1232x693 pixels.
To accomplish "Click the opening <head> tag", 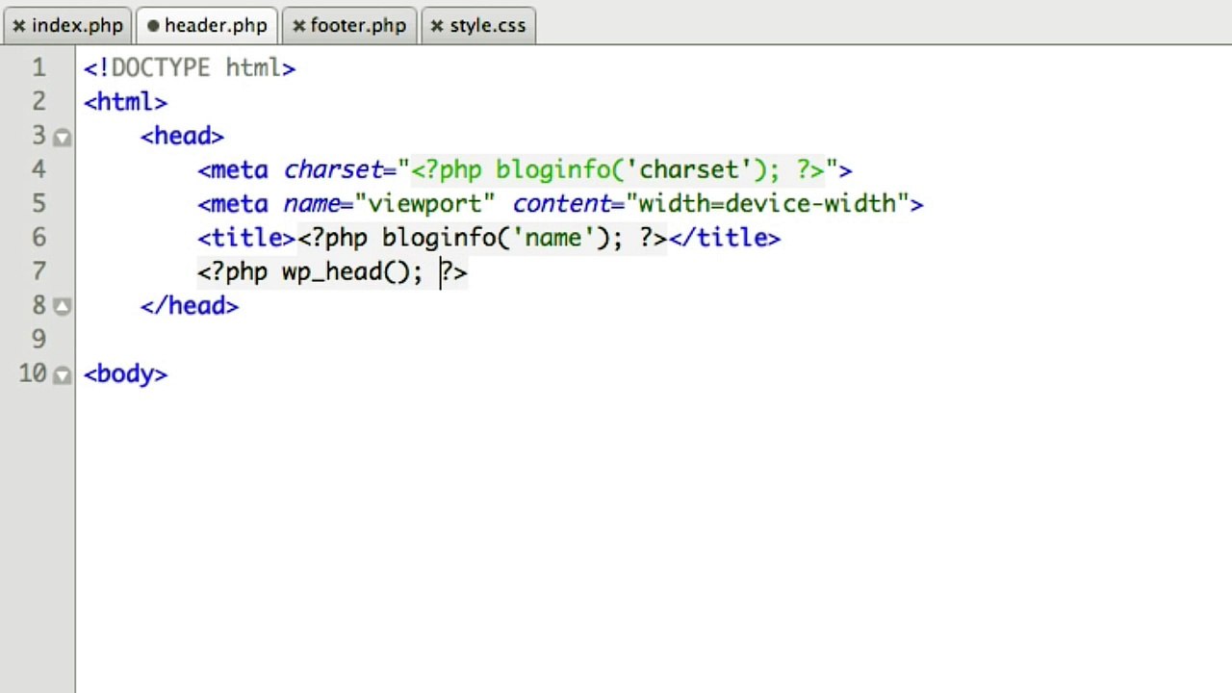I will point(182,136).
